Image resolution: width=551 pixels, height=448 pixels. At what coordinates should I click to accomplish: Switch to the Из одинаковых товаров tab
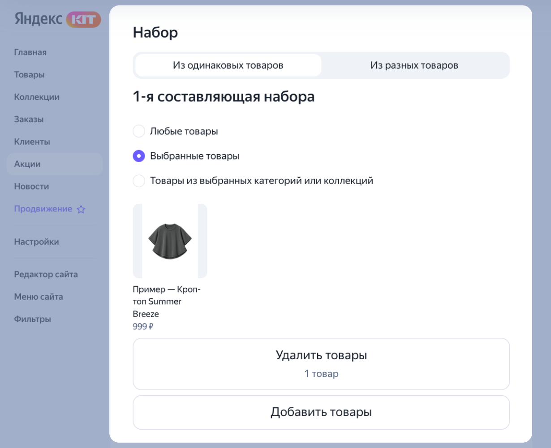(228, 65)
